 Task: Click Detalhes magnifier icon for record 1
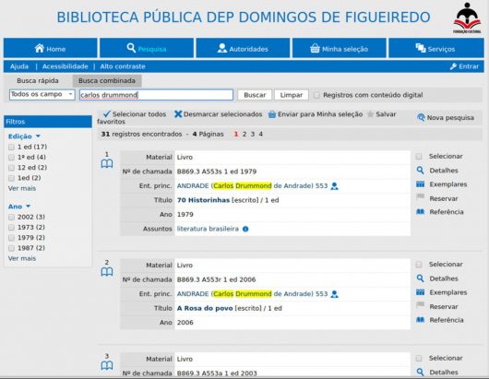point(421,171)
